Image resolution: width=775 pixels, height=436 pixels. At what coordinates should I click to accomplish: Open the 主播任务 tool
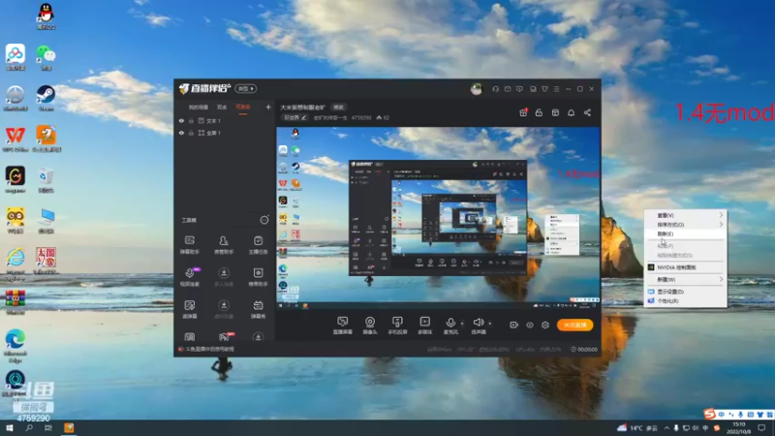point(258,244)
